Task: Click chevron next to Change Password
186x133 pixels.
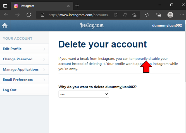Action: (44, 59)
